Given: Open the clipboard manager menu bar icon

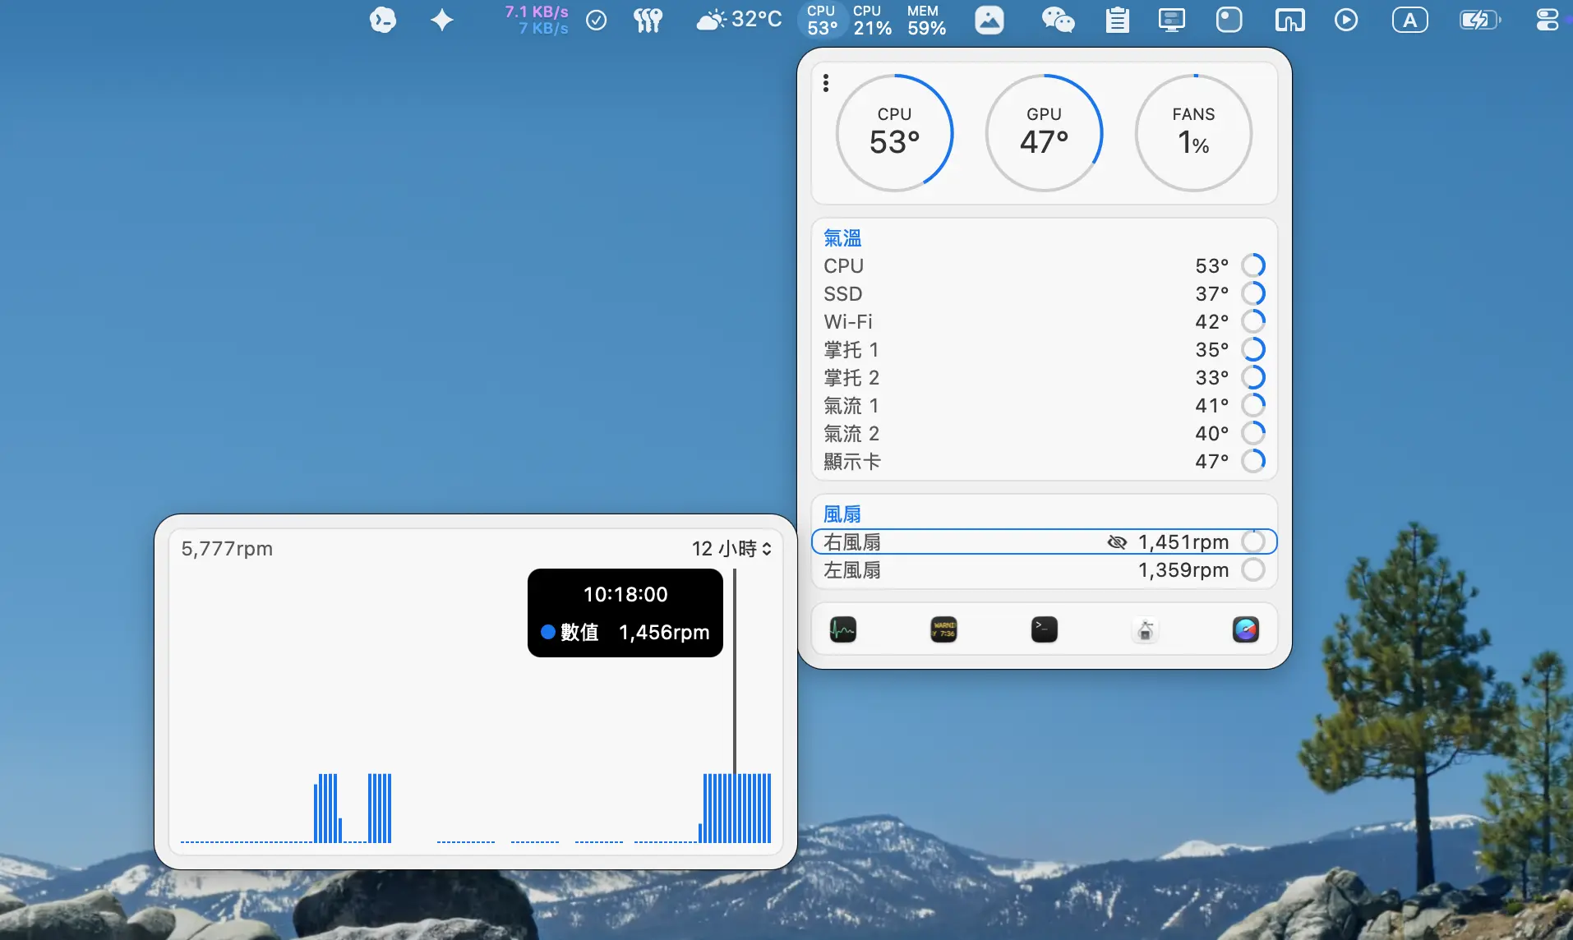Looking at the screenshot, I should point(1117,20).
